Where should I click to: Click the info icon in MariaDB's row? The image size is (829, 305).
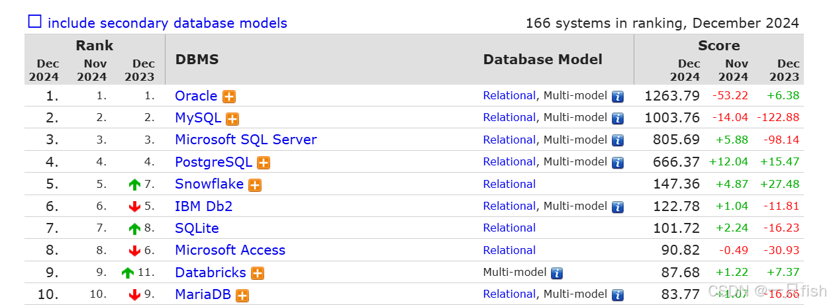pos(618,295)
